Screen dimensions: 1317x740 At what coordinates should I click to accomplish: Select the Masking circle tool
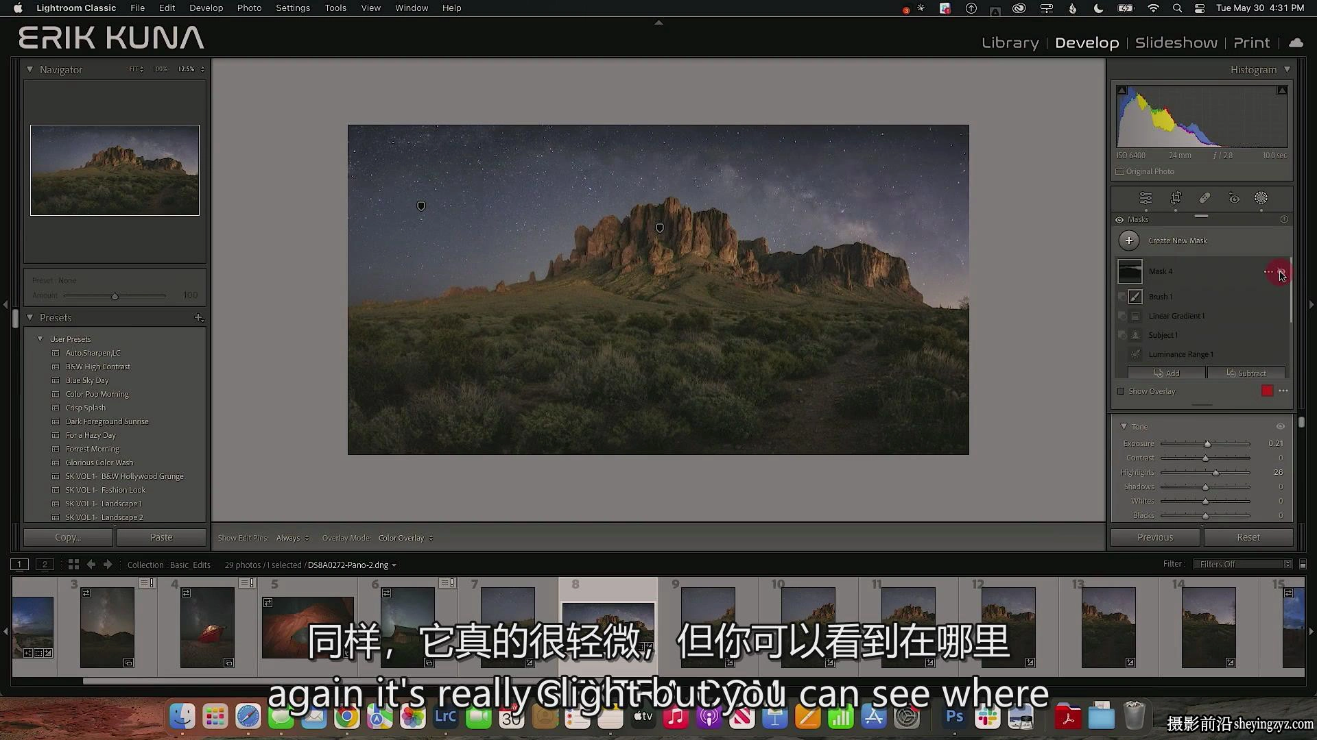pyautogui.click(x=1261, y=198)
